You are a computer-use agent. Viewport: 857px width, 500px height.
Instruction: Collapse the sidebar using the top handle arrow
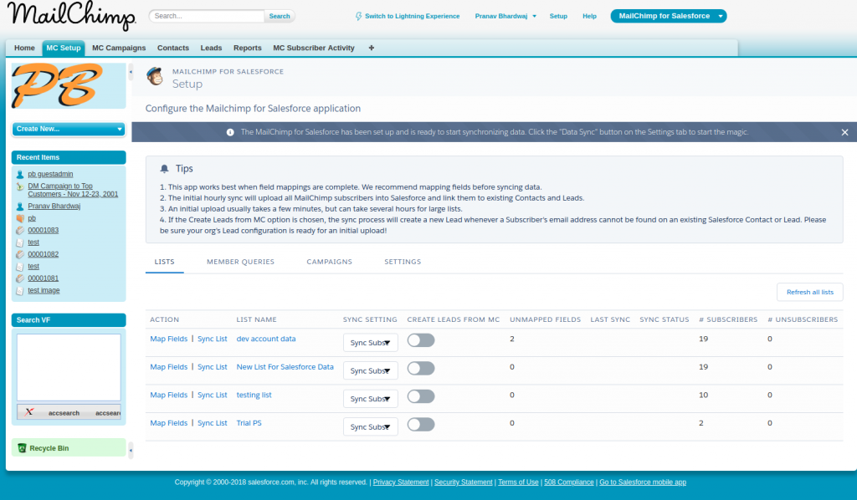click(x=131, y=72)
